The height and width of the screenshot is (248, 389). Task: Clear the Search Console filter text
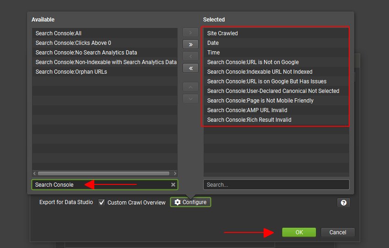click(173, 184)
